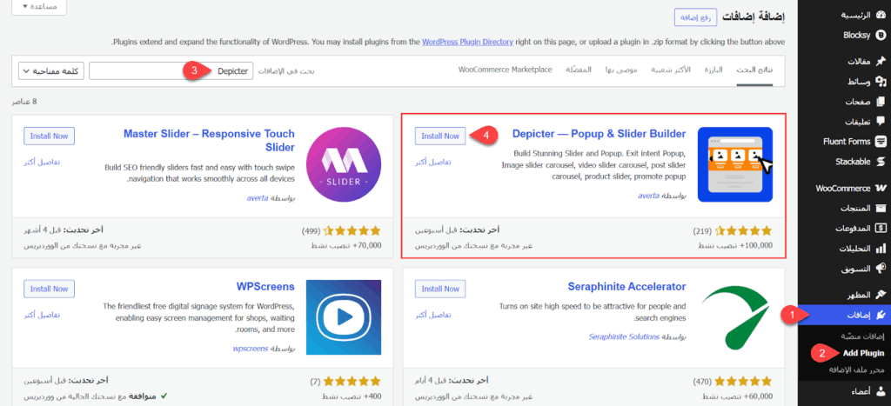Click the Fluent Forms sidebar icon
Screen dimensions: 891x406
tap(881, 142)
